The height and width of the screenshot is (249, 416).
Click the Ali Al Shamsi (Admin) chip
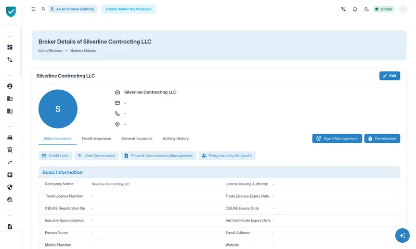coord(73,9)
